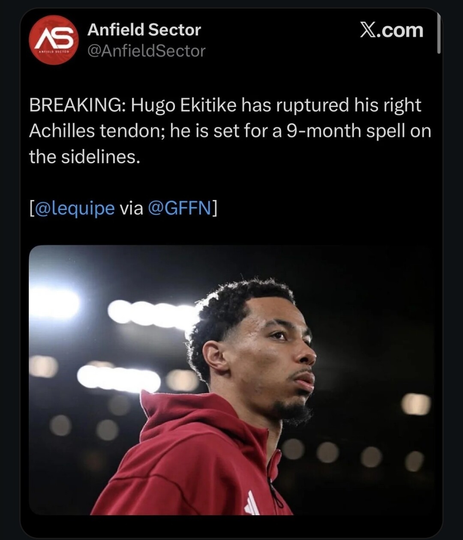Click the Anfield Sector display name
The image size is (463, 540).
click(x=144, y=30)
